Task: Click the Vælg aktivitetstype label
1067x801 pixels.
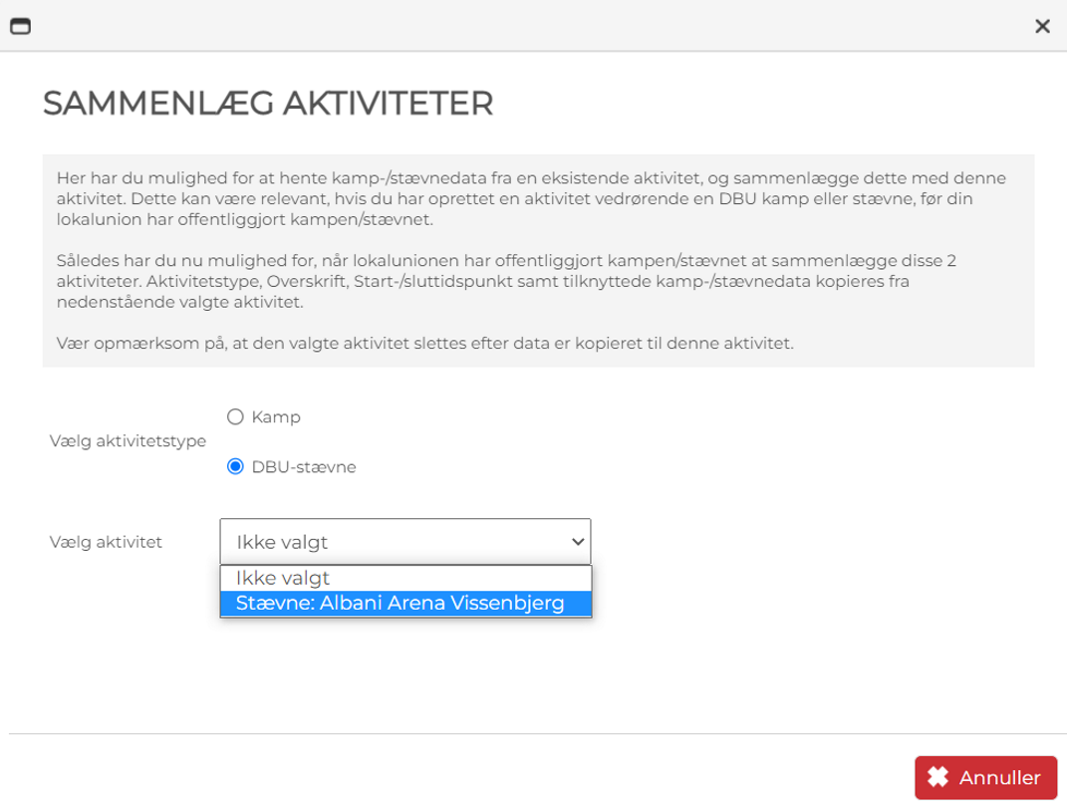Action: click(x=128, y=441)
